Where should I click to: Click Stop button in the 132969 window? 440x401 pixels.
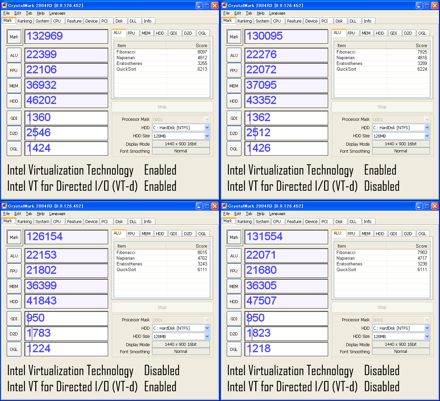click(162, 107)
